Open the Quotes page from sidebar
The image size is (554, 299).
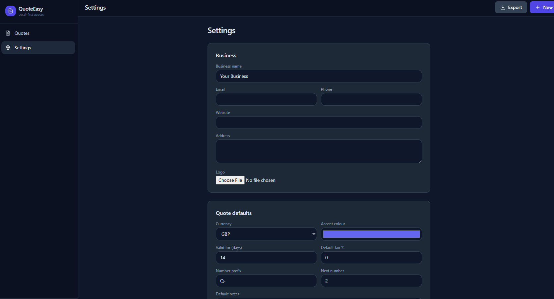pyautogui.click(x=38, y=33)
